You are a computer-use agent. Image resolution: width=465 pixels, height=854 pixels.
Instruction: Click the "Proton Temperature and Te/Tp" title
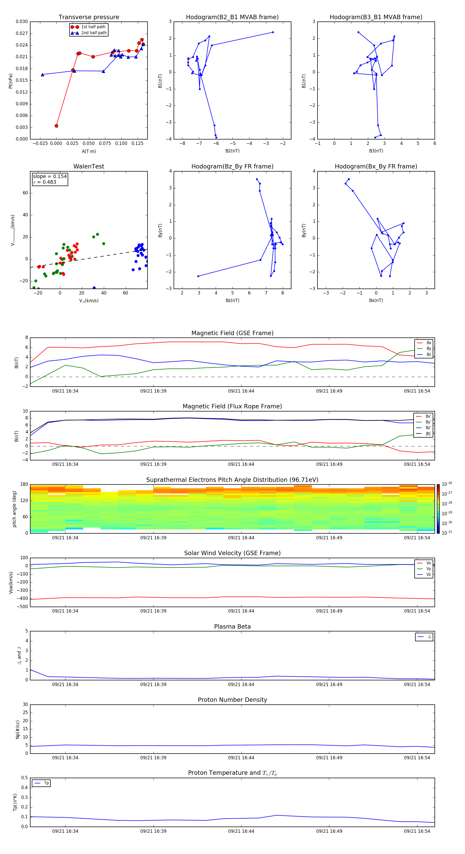pyautogui.click(x=232, y=773)
